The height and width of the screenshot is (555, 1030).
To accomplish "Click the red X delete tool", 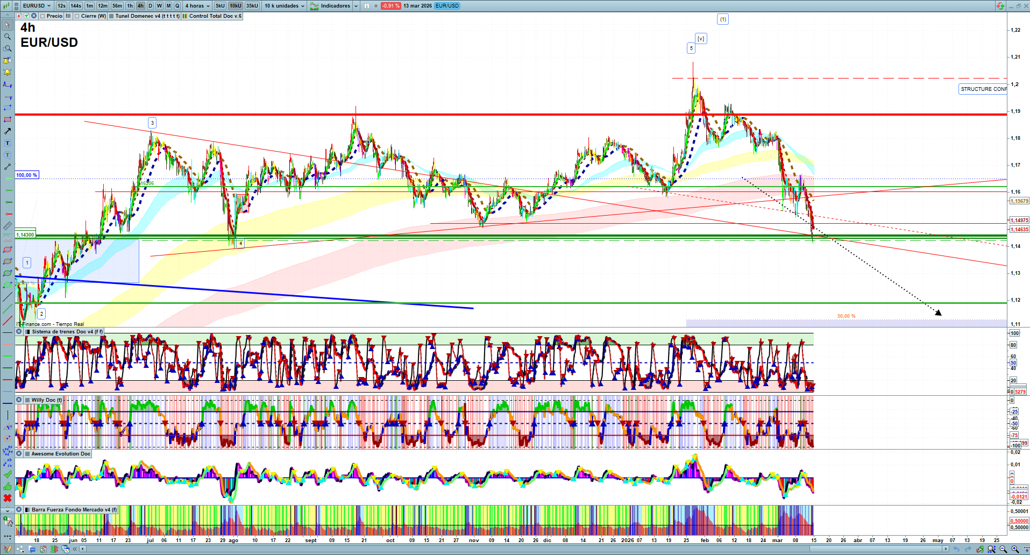I will pos(8,498).
